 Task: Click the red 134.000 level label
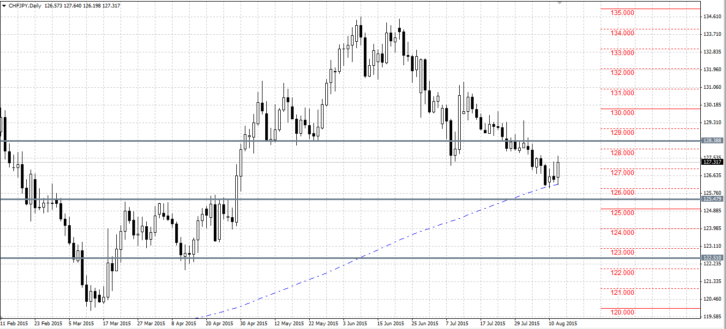624,33
